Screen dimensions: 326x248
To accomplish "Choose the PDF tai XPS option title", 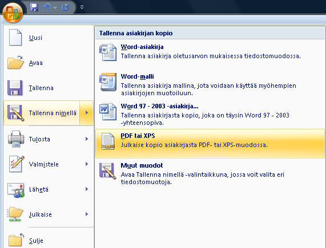I will 138,136.
